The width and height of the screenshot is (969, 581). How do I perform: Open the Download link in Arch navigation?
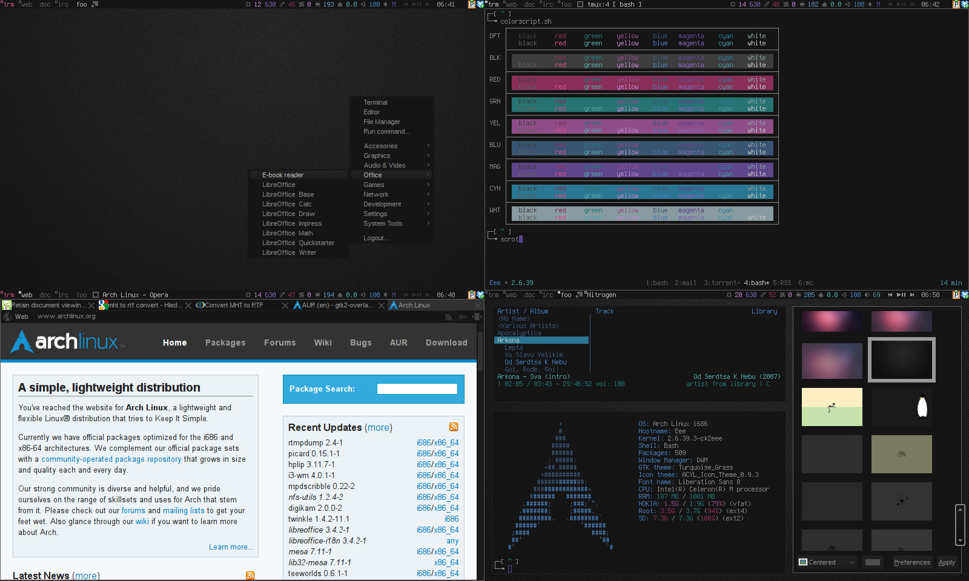[x=446, y=343]
